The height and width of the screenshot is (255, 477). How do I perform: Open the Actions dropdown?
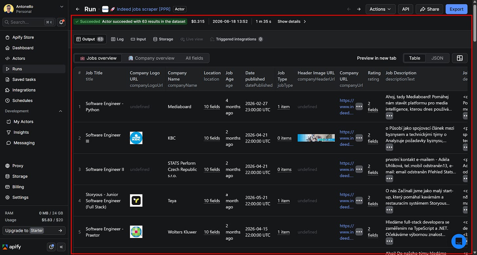pyautogui.click(x=380, y=9)
